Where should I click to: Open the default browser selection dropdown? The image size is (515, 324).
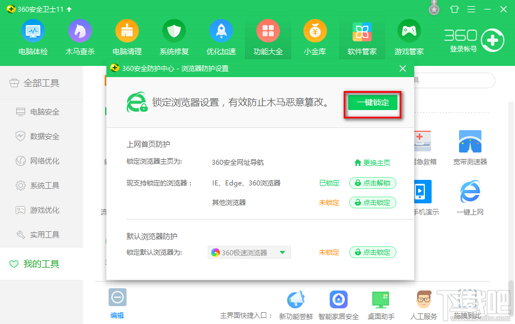tap(284, 252)
